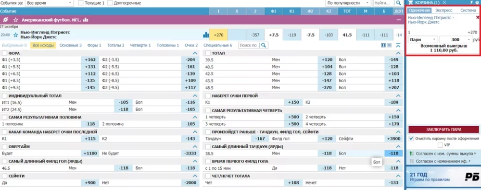Switch to Основные 3 tab

[x=71, y=45]
